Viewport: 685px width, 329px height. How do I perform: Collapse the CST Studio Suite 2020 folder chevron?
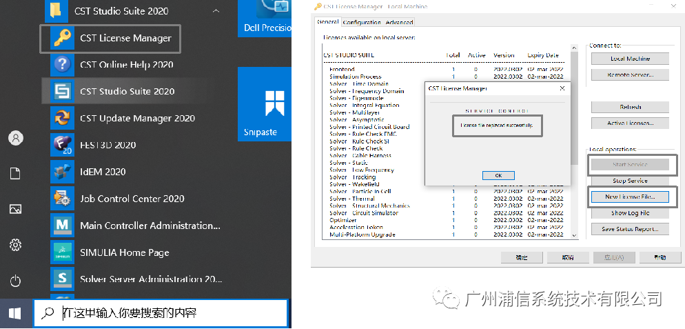[x=216, y=11]
